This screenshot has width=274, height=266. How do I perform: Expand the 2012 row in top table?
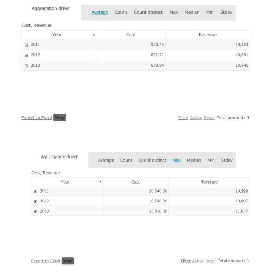(x=26, y=55)
